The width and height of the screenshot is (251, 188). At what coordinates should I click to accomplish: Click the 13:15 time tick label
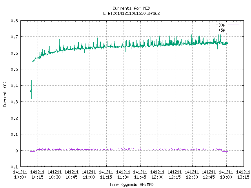click(243, 177)
